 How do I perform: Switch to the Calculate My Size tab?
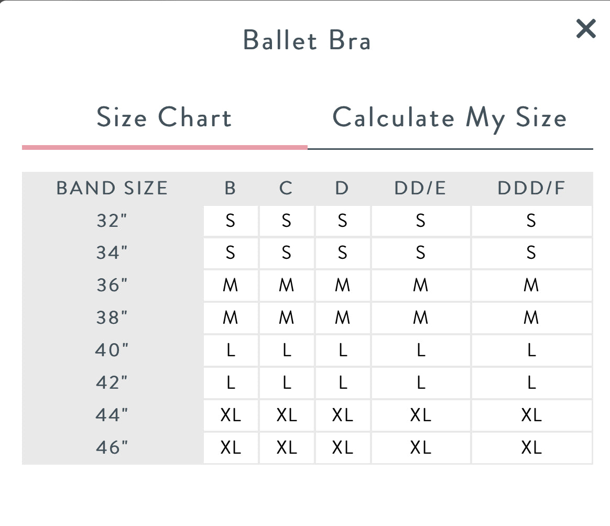(x=450, y=117)
